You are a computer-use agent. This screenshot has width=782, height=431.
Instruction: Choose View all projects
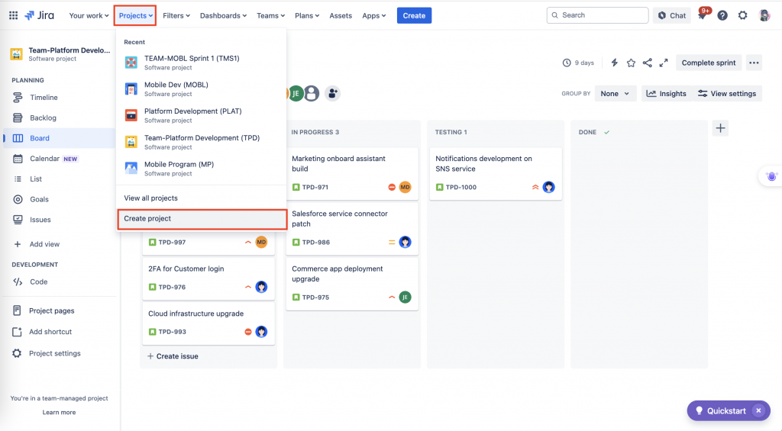202,198
